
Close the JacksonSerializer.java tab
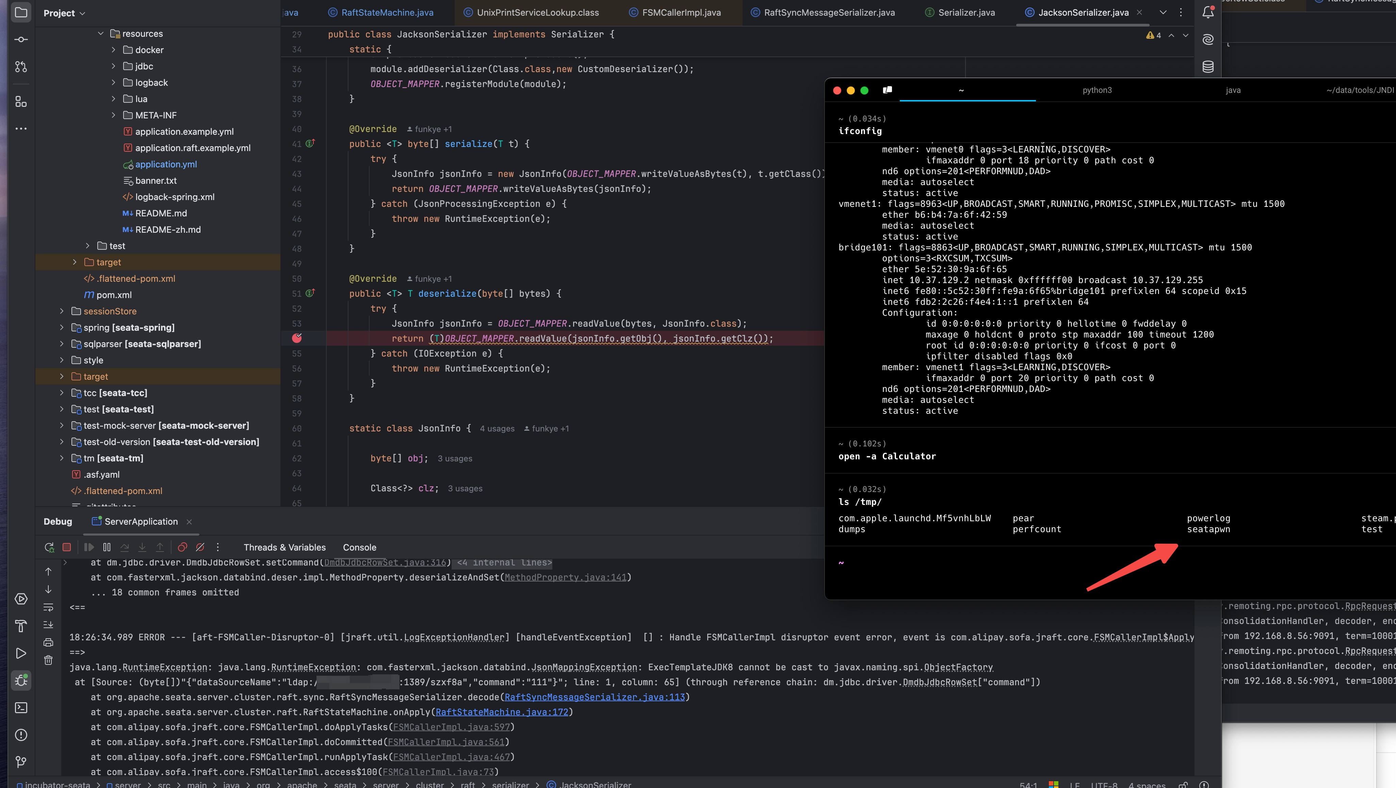pyautogui.click(x=1139, y=13)
